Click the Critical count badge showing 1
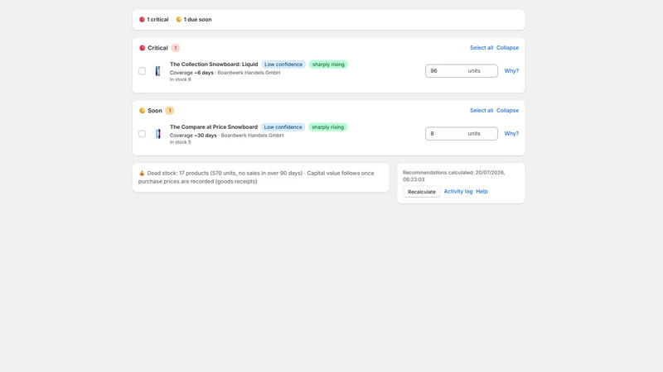 (176, 48)
